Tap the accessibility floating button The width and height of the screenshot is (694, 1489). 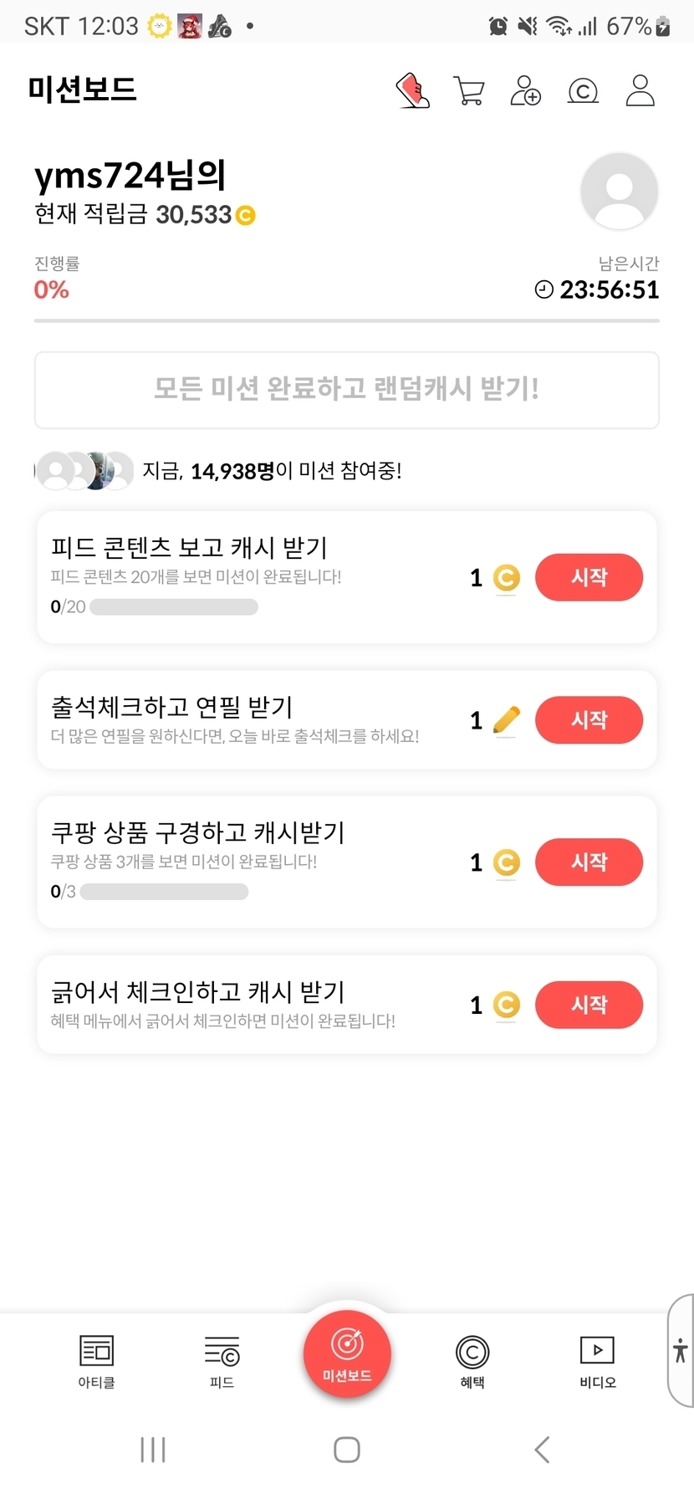point(681,1349)
